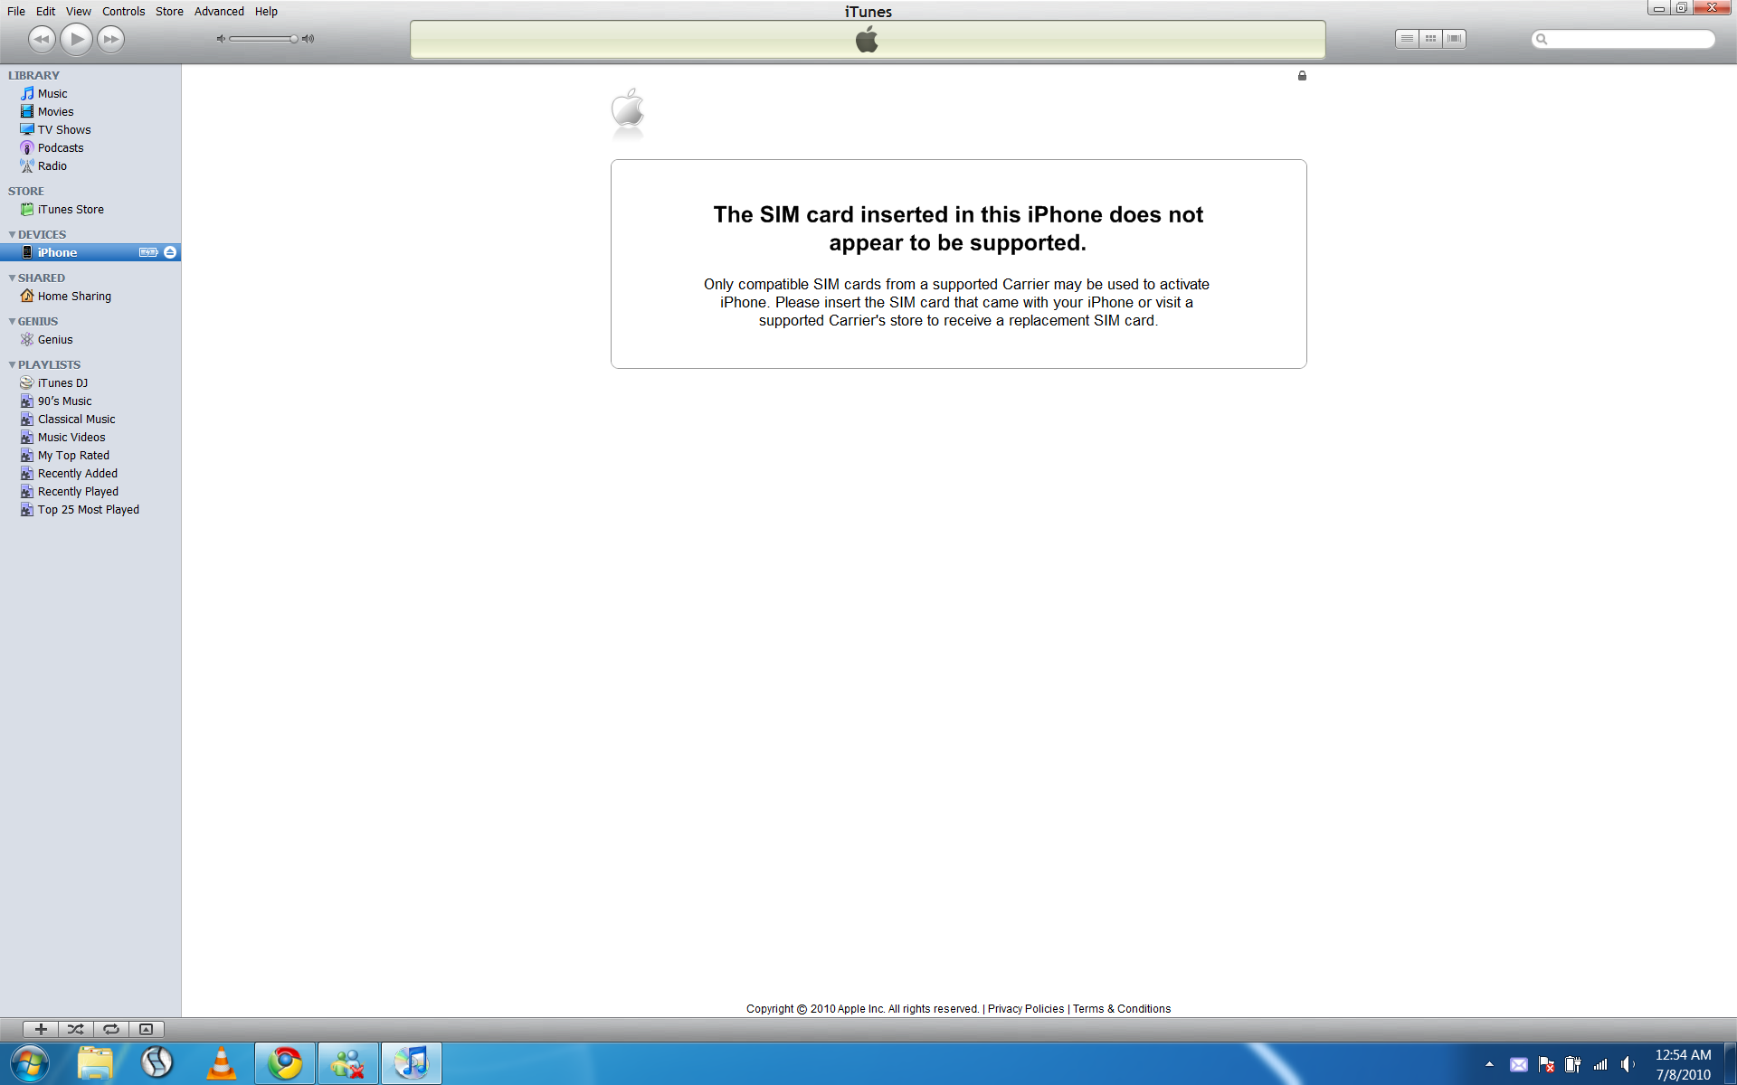Viewport: 1737px width, 1085px height.
Task: Open the Terms & Conditions link
Action: (x=1122, y=1009)
